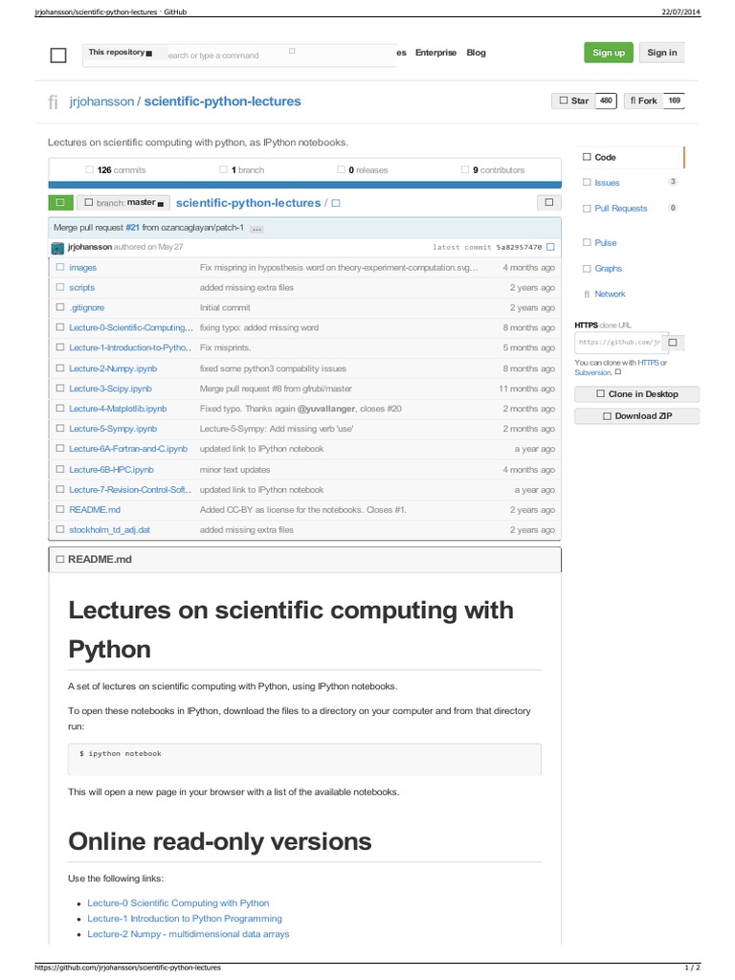
Task: Click the file icon beside README.md row
Action: click(59, 510)
